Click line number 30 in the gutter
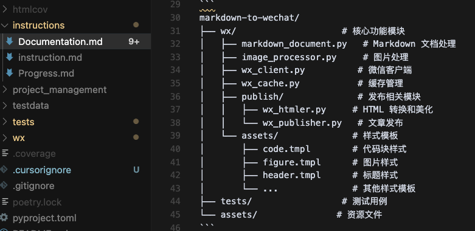The height and width of the screenshot is (231, 475). [x=175, y=18]
